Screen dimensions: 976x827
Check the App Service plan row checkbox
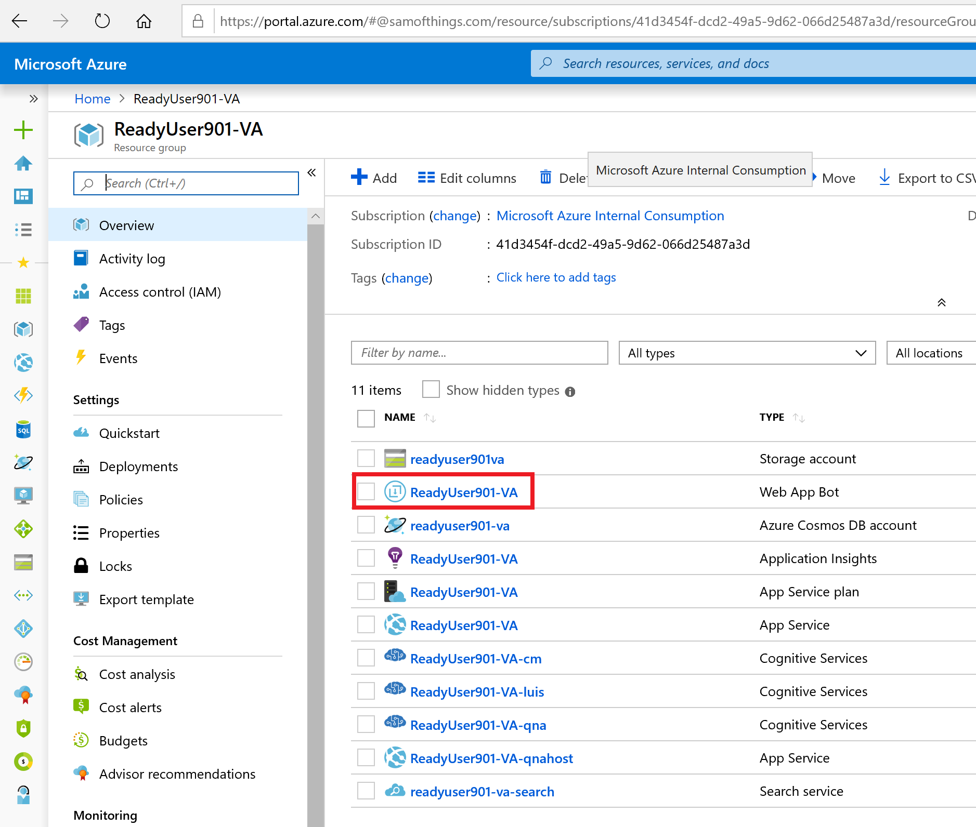point(366,591)
